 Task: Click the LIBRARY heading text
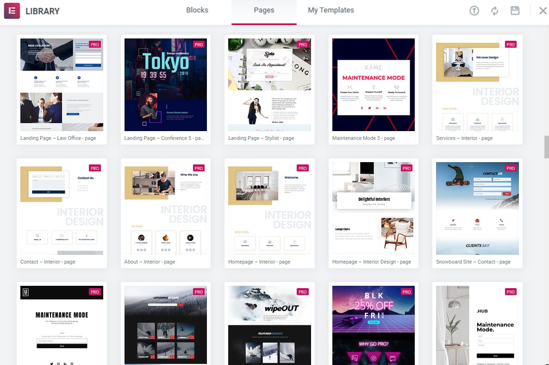(43, 11)
